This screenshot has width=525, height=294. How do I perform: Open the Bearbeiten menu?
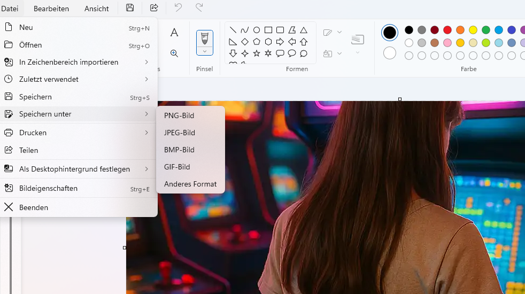pyautogui.click(x=51, y=9)
